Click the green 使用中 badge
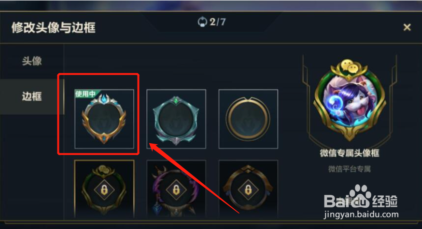422x229 pixels. coord(85,94)
